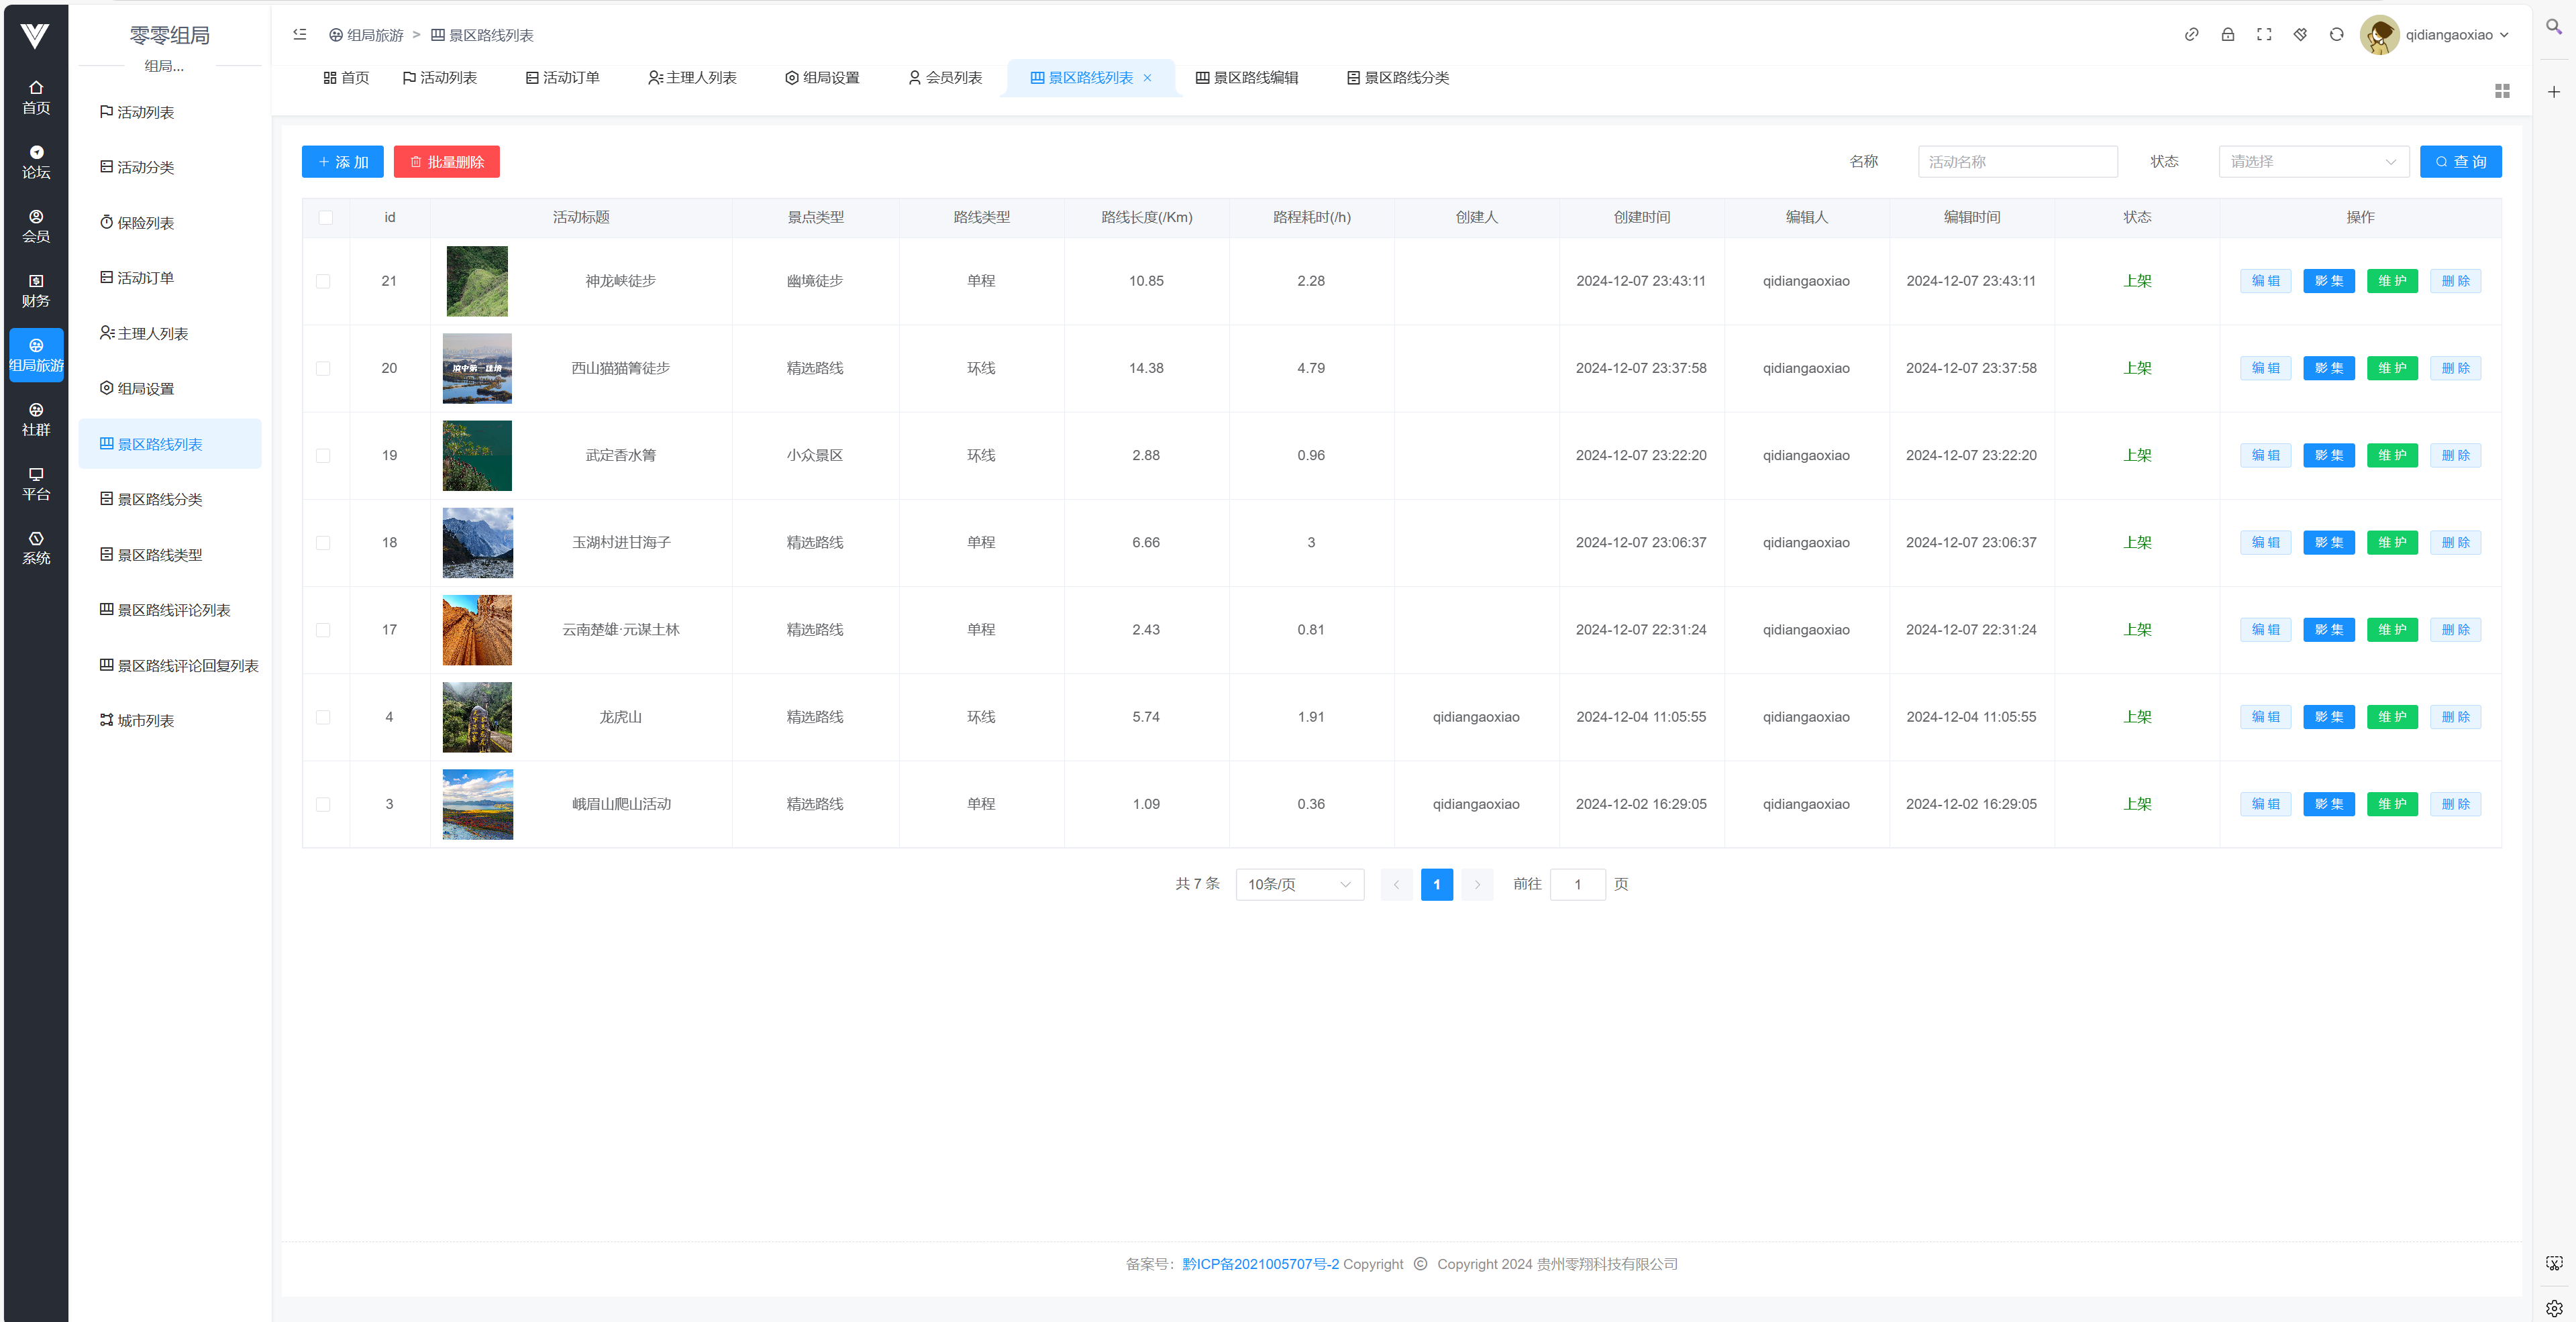Switch to the 景区路线编辑 tab
Image resolution: width=2576 pixels, height=1322 pixels.
(x=1246, y=78)
